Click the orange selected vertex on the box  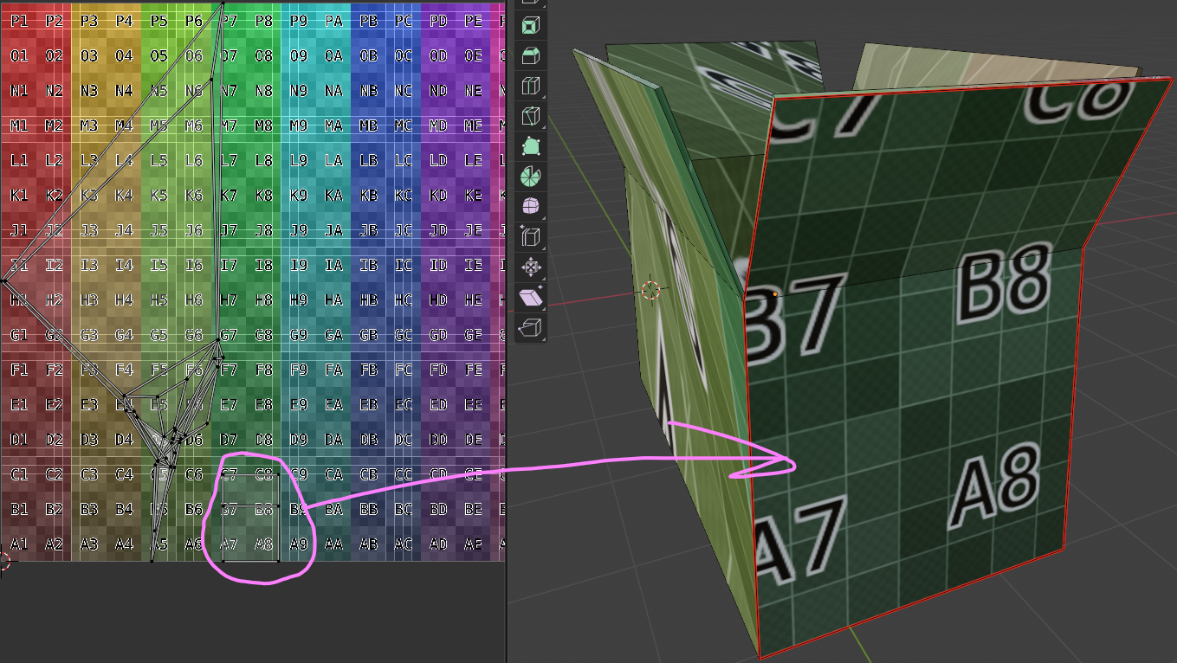click(x=774, y=294)
